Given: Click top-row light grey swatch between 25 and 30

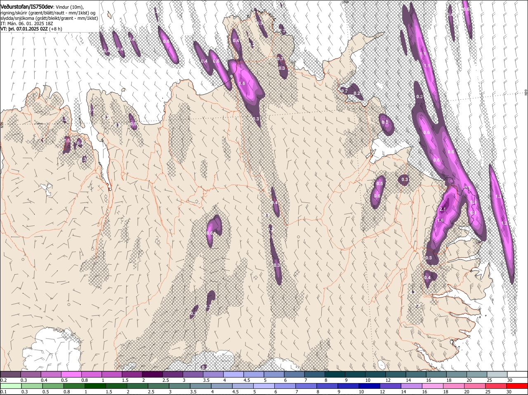Looking at the screenshot, I should pyautogui.click(x=497, y=374).
